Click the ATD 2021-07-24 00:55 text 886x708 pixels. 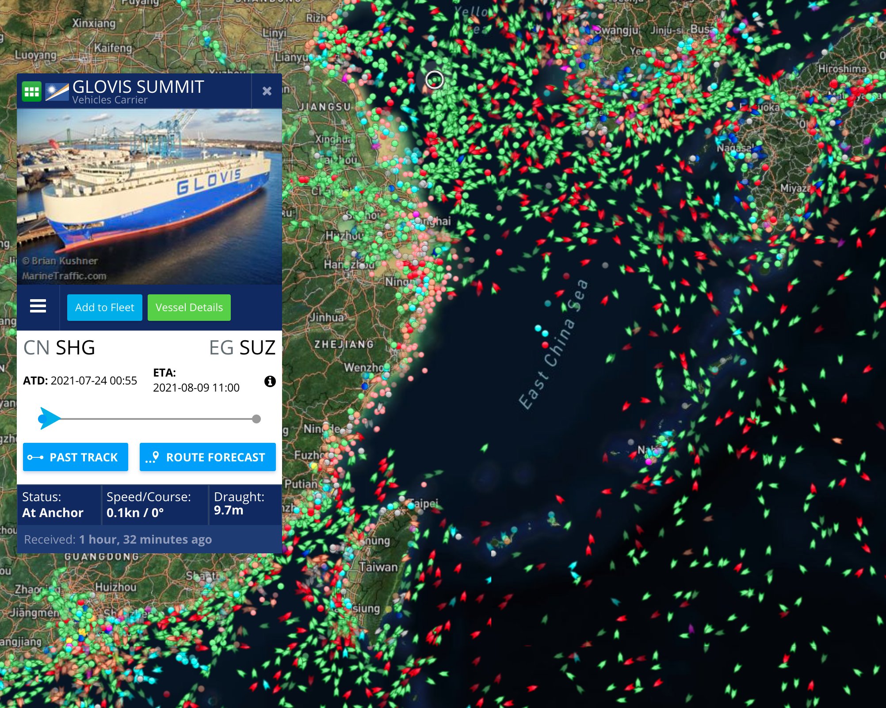point(80,381)
